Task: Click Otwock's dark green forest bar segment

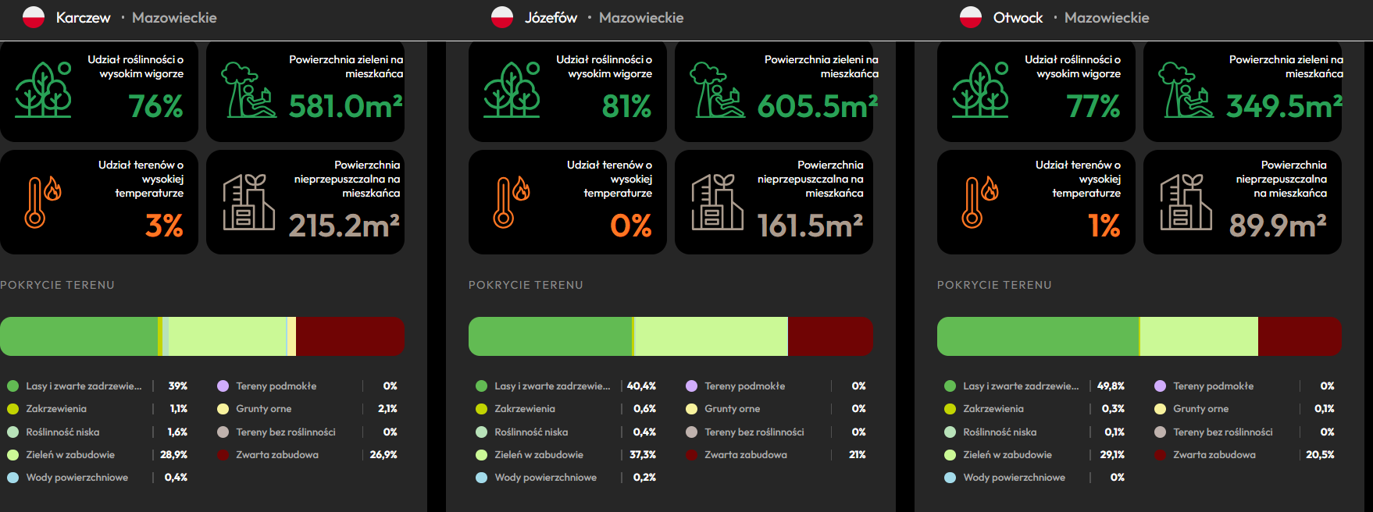Action: click(1038, 336)
